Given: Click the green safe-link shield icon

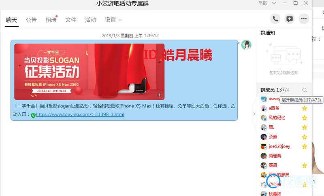Looking at the screenshot, I should pos(33,116).
